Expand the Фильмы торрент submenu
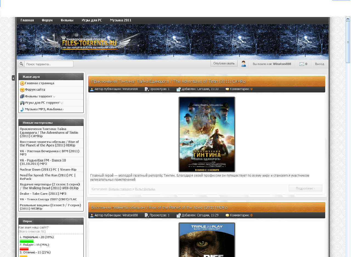This screenshot has height=257, width=351. pyautogui.click(x=54, y=97)
